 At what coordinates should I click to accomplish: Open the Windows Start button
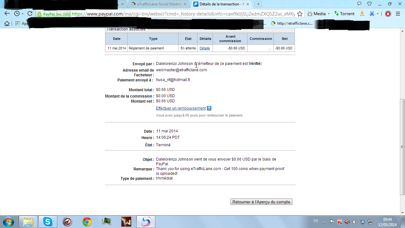(x=8, y=222)
